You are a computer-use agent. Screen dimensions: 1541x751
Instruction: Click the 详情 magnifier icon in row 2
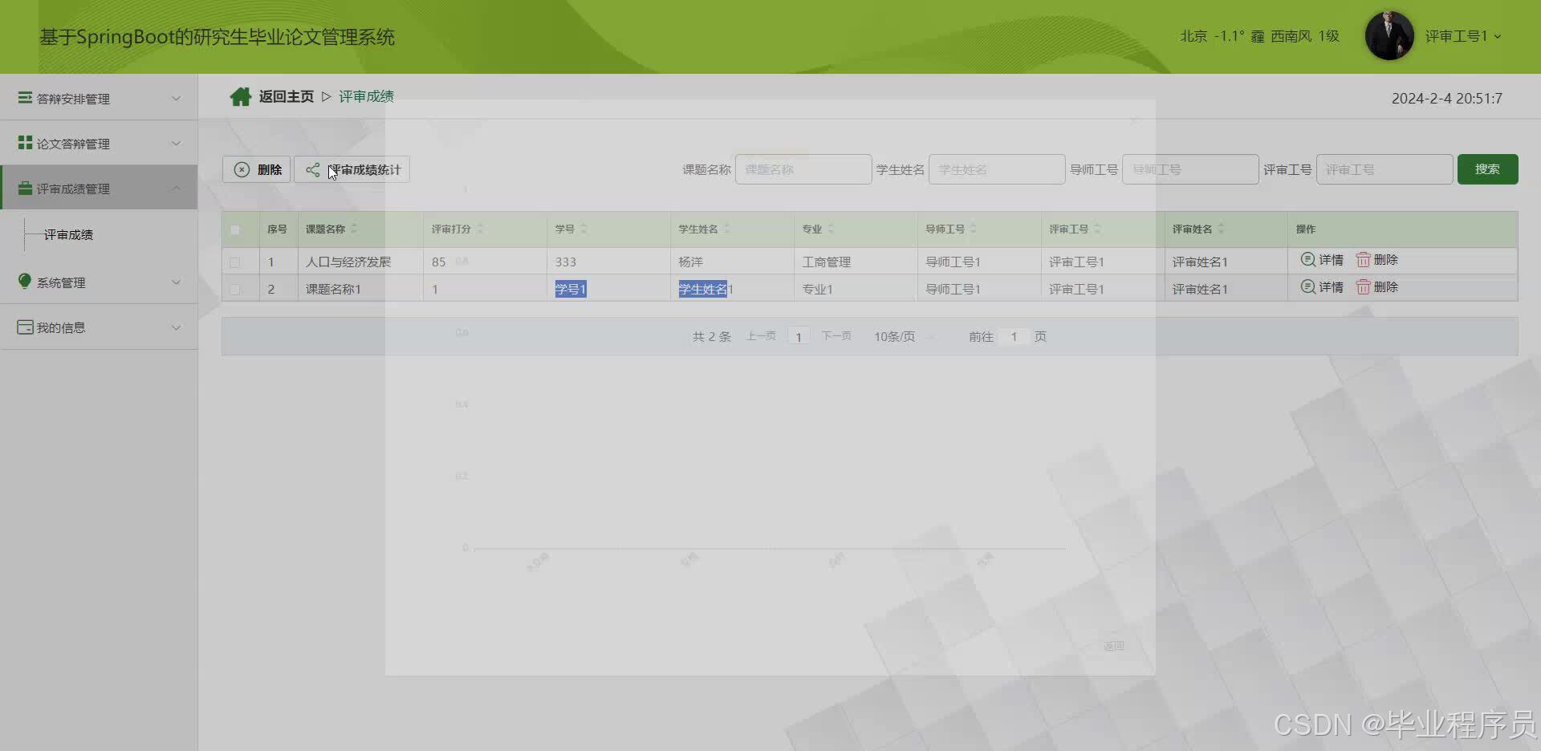click(1307, 286)
